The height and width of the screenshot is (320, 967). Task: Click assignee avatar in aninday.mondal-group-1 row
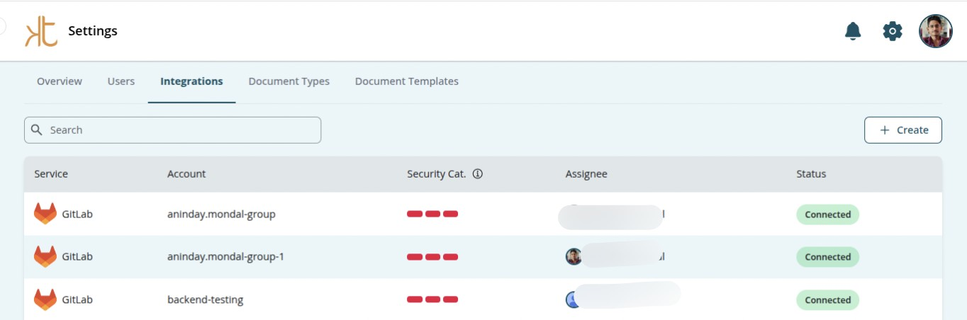[x=574, y=256]
